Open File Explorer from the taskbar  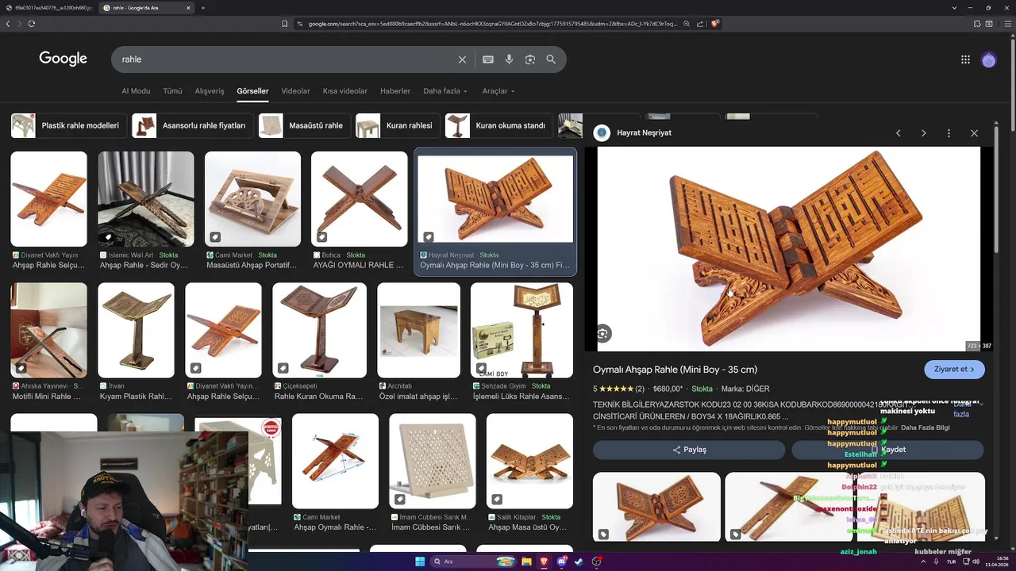[526, 561]
